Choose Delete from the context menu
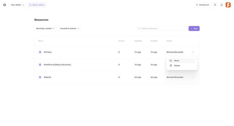 click(x=182, y=66)
